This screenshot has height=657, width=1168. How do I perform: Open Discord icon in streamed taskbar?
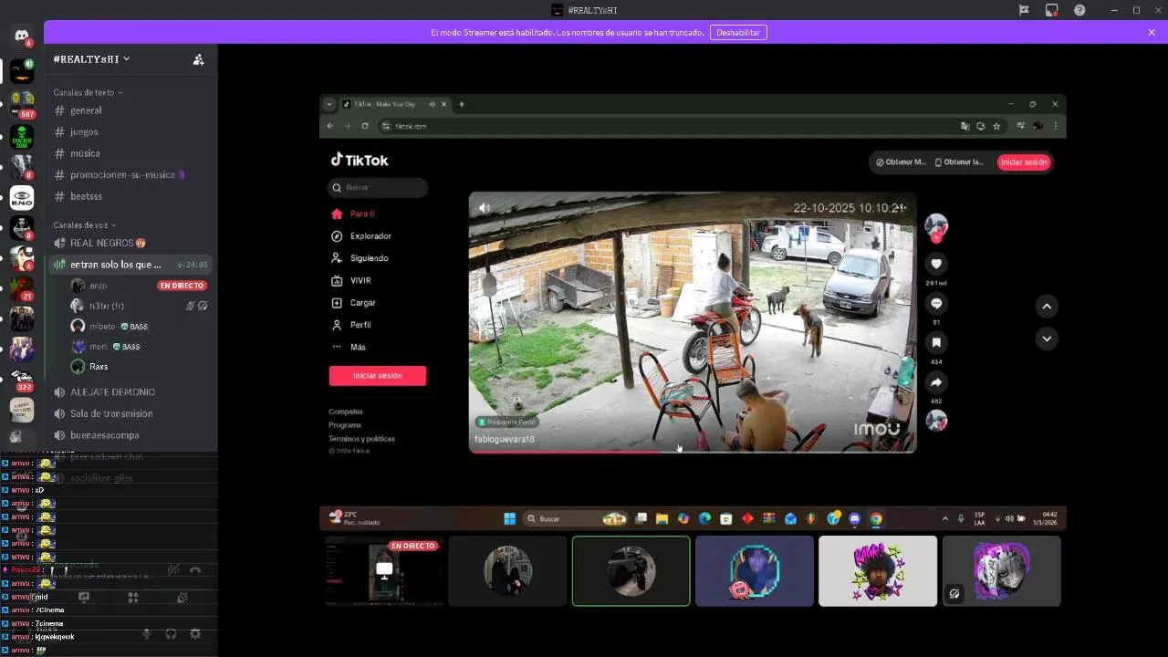point(855,518)
